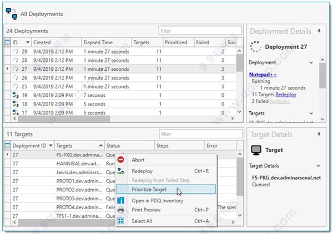Click the Deployment 27 spinner icon
Screen dimensions: 333x234
click(x=255, y=46)
